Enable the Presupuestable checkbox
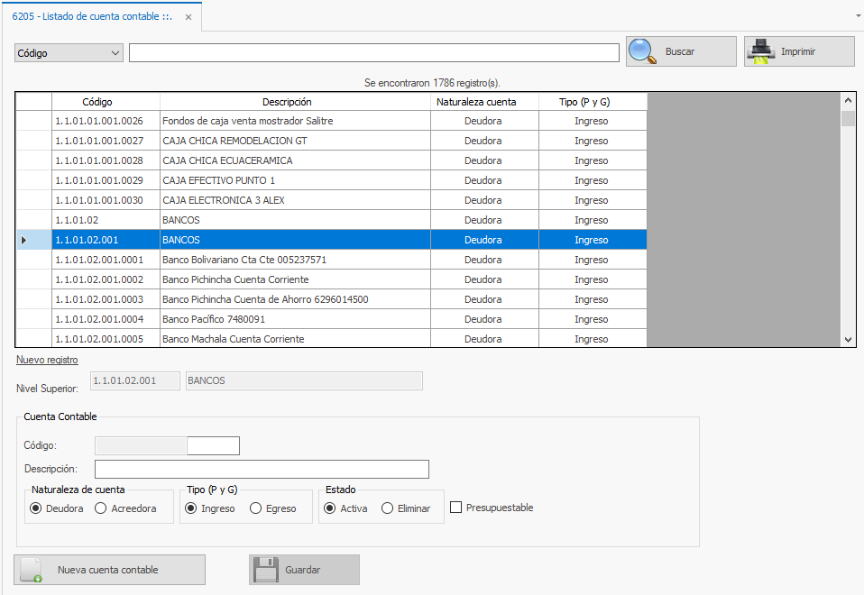 click(x=455, y=507)
